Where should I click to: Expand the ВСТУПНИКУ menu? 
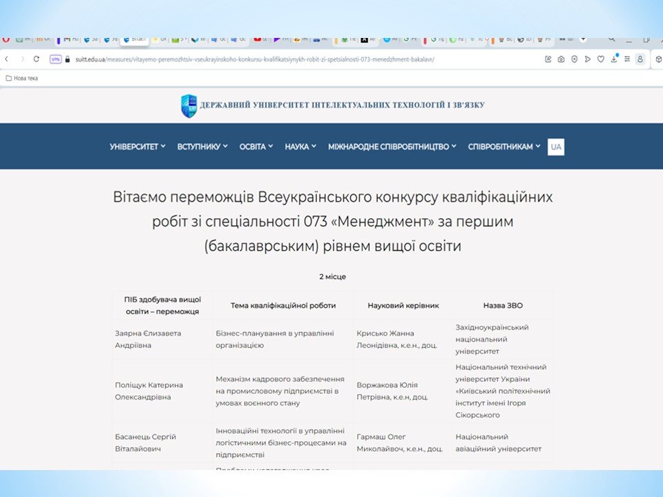tap(202, 146)
